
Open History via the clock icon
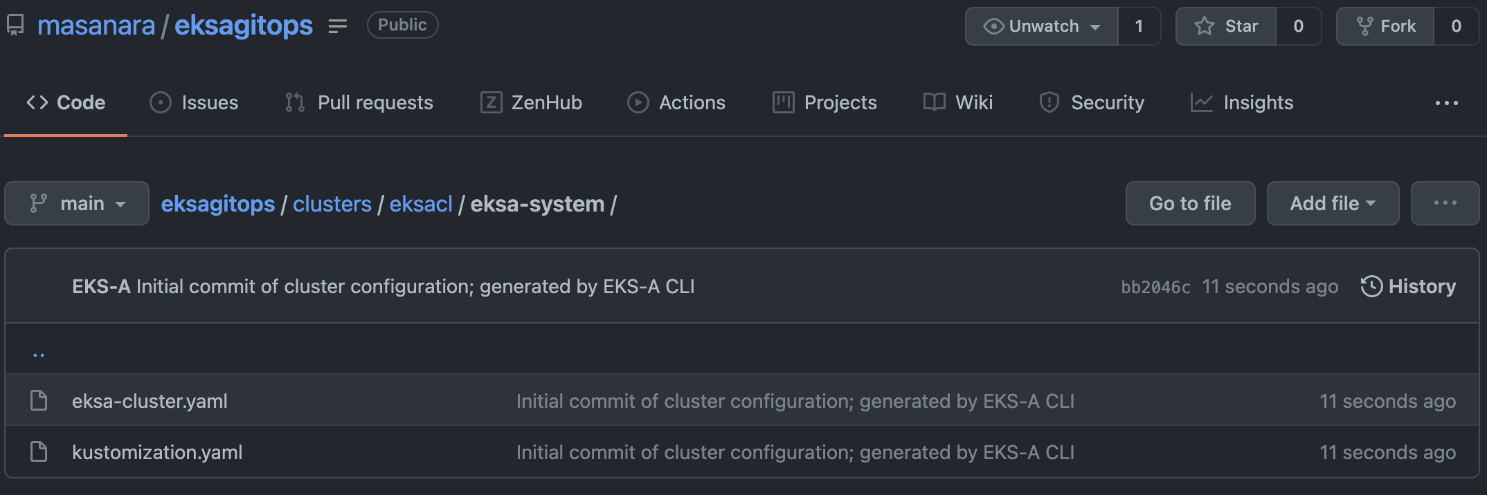click(x=1371, y=286)
